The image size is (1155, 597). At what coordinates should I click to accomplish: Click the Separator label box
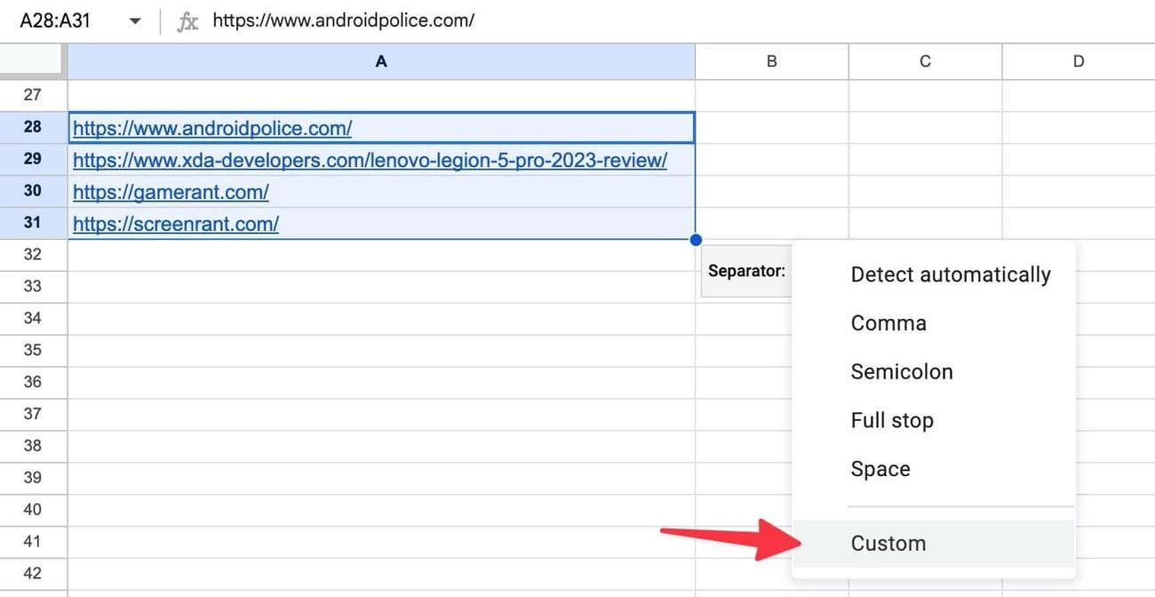tap(745, 271)
